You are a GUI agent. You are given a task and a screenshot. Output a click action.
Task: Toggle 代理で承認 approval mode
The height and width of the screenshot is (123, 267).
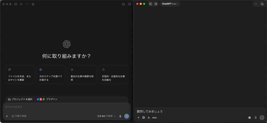19,116
